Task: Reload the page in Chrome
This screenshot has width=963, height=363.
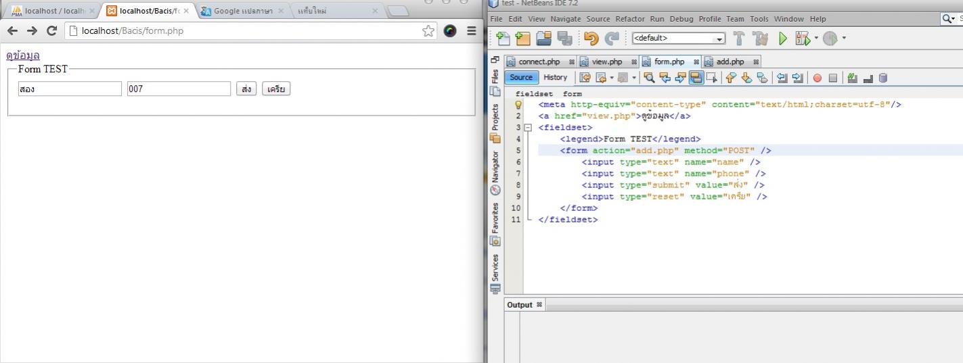Action: coord(51,30)
